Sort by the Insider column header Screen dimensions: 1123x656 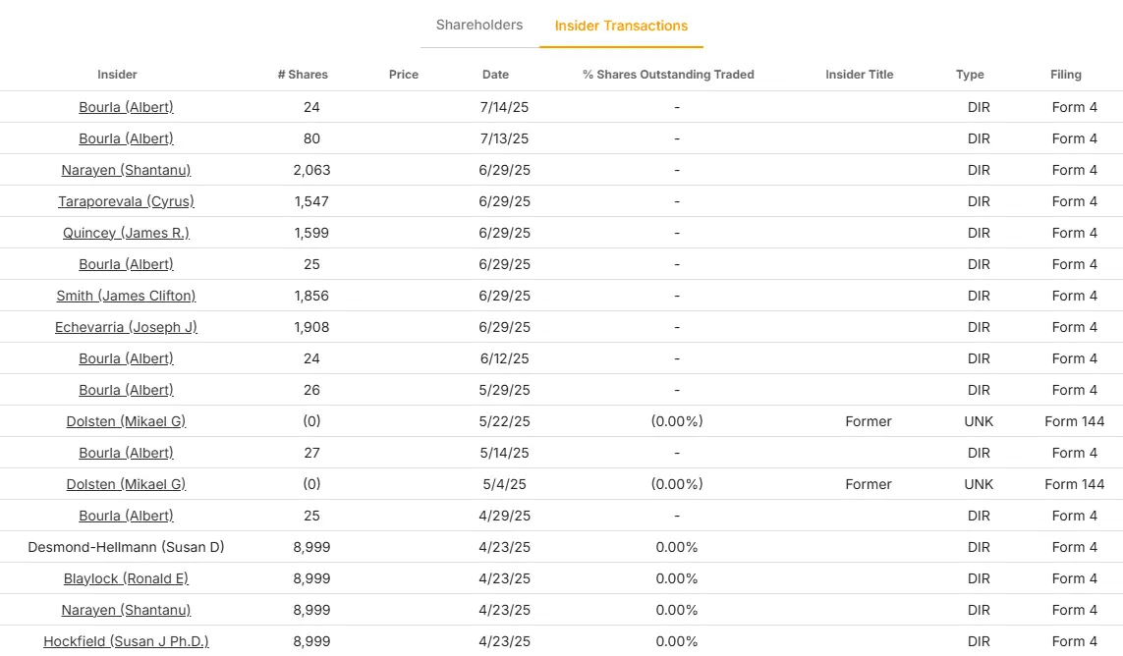point(117,75)
